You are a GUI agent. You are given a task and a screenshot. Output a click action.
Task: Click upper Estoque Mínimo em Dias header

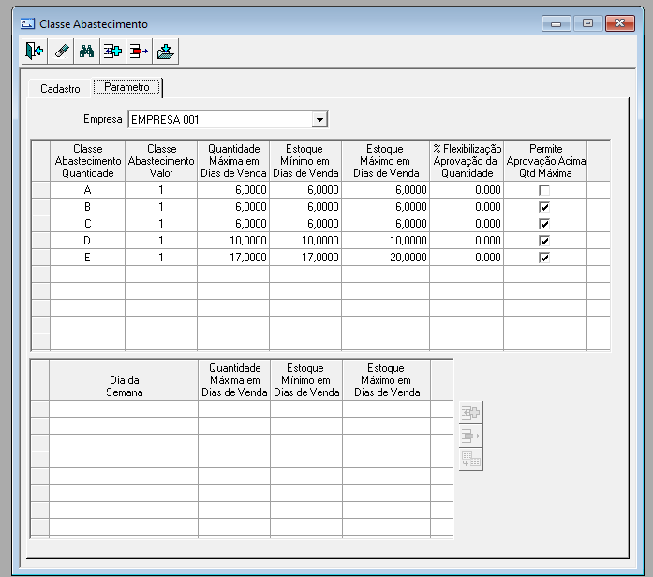pos(305,161)
